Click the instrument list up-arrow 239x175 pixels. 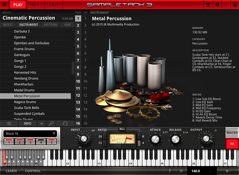coord(73,30)
